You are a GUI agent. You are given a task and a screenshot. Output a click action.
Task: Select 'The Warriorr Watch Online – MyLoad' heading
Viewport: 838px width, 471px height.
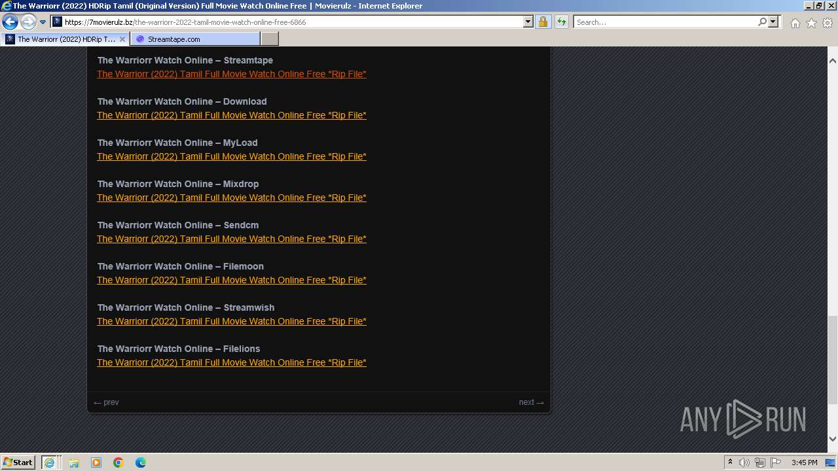pos(177,143)
